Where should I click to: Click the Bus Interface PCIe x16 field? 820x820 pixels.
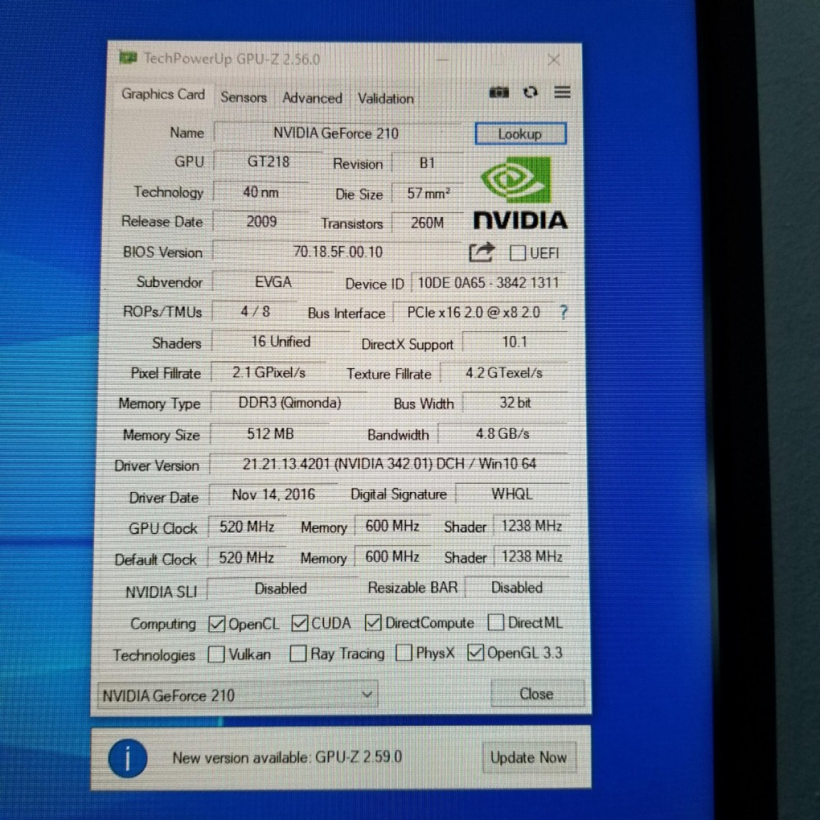pyautogui.click(x=474, y=313)
